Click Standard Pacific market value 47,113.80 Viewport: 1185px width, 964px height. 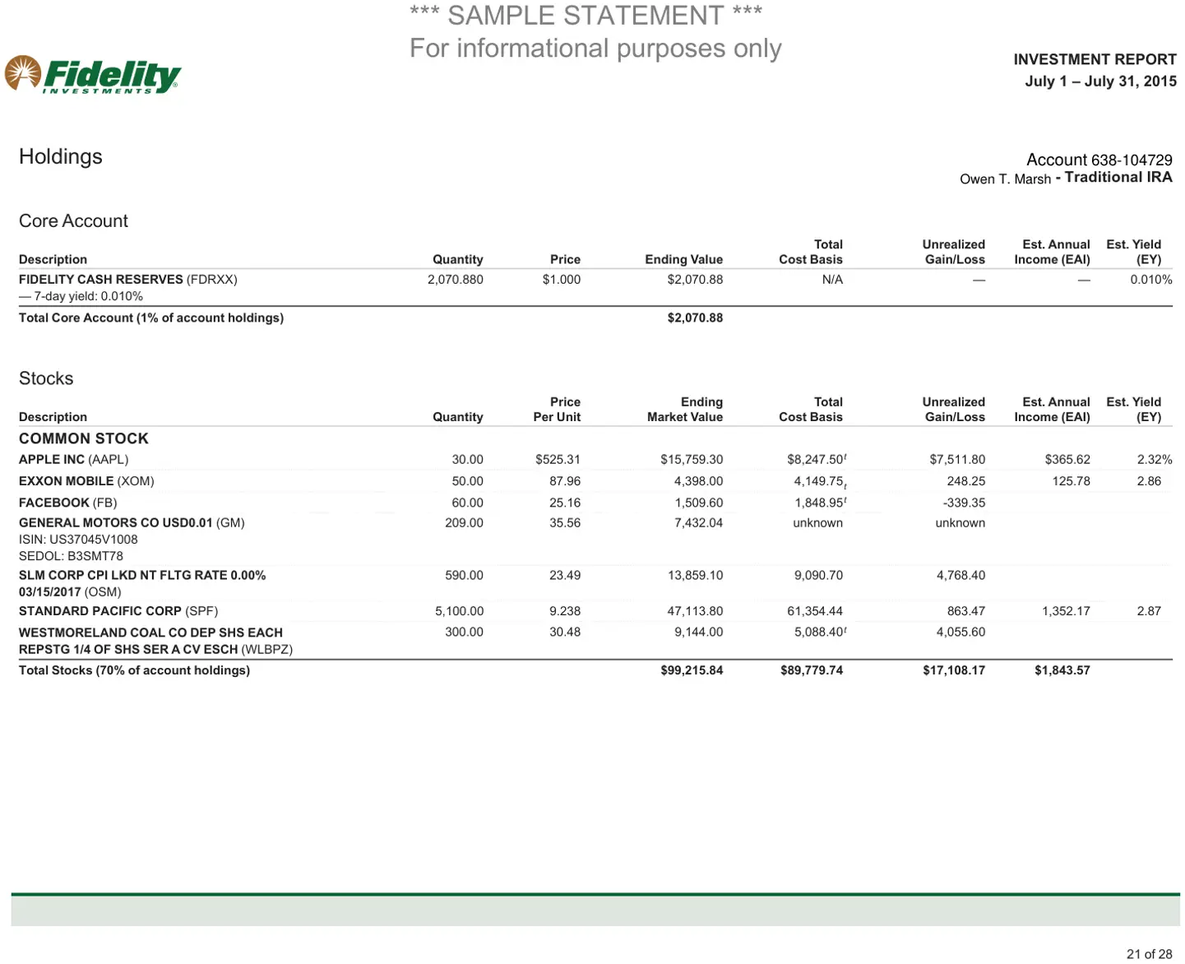[695, 611]
